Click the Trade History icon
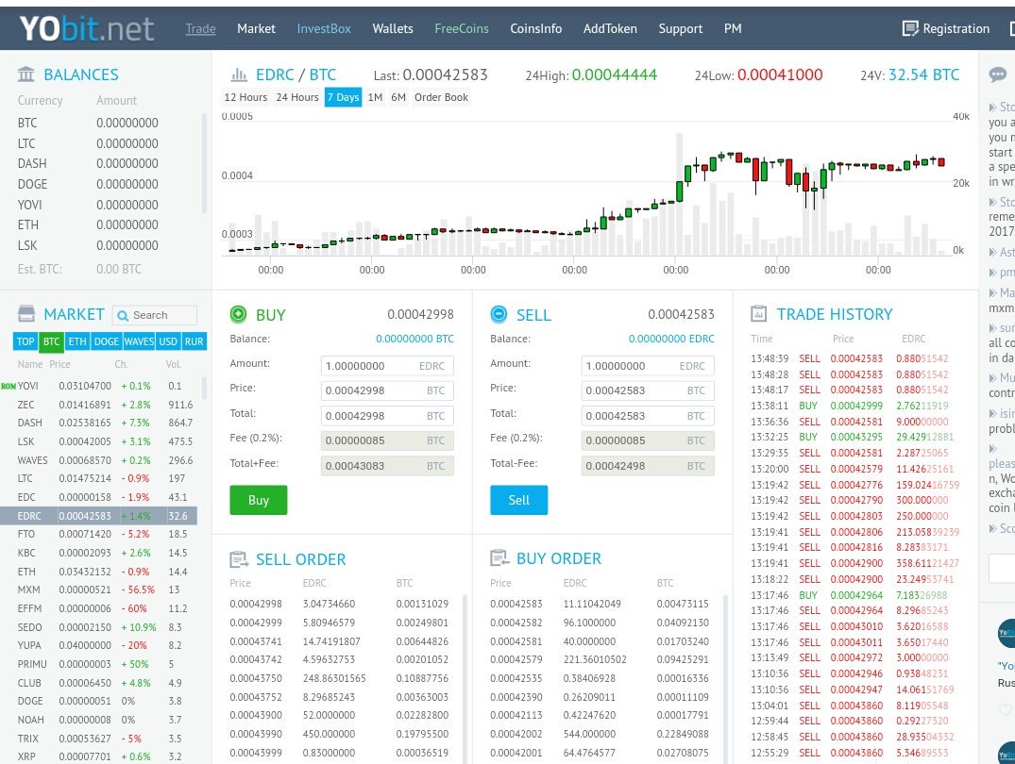1015x764 pixels. 758,314
